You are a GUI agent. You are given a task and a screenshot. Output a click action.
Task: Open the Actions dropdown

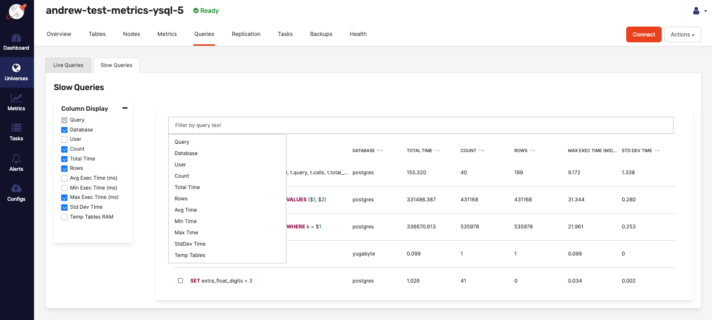click(682, 34)
